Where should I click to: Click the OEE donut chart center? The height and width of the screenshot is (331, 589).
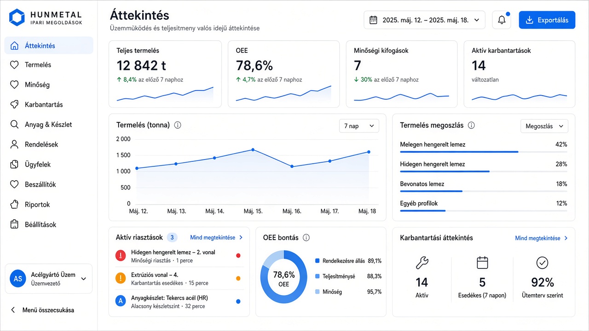[284, 279]
